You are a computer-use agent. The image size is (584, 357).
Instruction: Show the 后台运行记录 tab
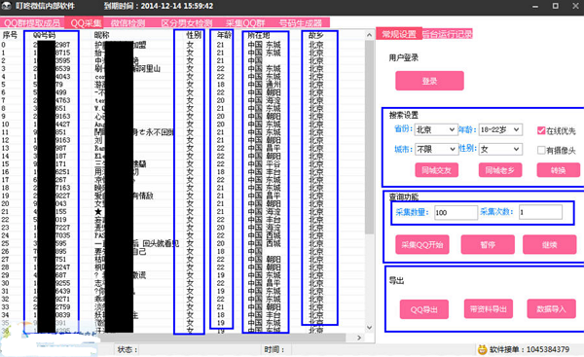447,34
